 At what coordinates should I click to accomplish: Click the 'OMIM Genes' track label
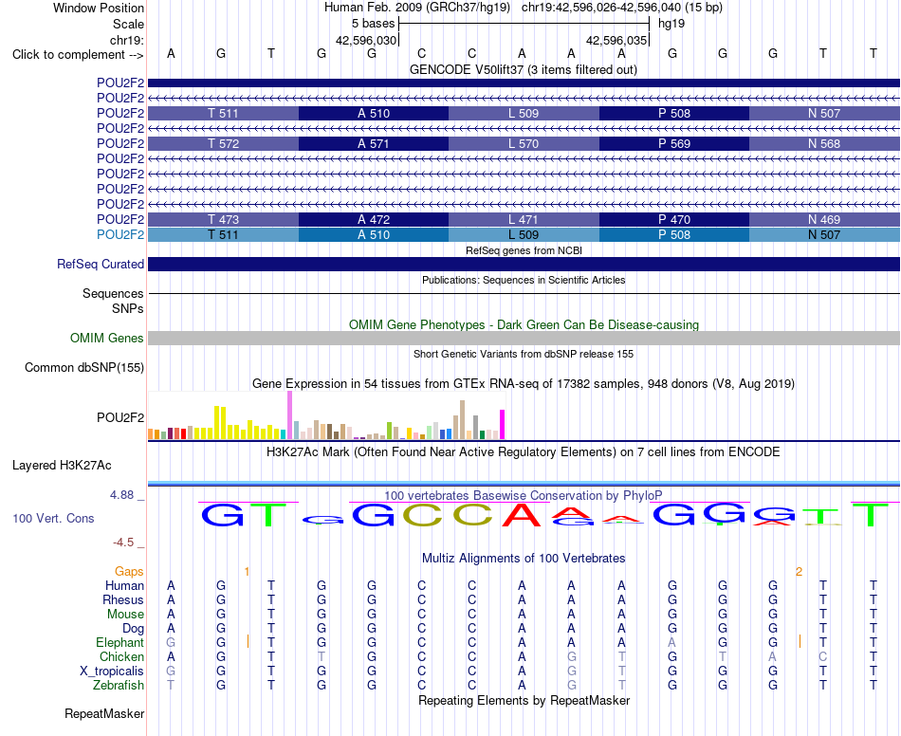[107, 338]
